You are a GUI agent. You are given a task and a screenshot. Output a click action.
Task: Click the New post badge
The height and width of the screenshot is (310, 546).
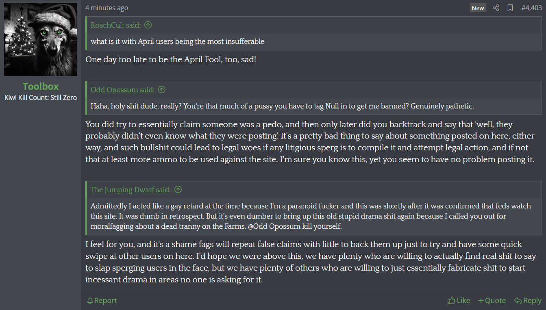[x=478, y=8]
